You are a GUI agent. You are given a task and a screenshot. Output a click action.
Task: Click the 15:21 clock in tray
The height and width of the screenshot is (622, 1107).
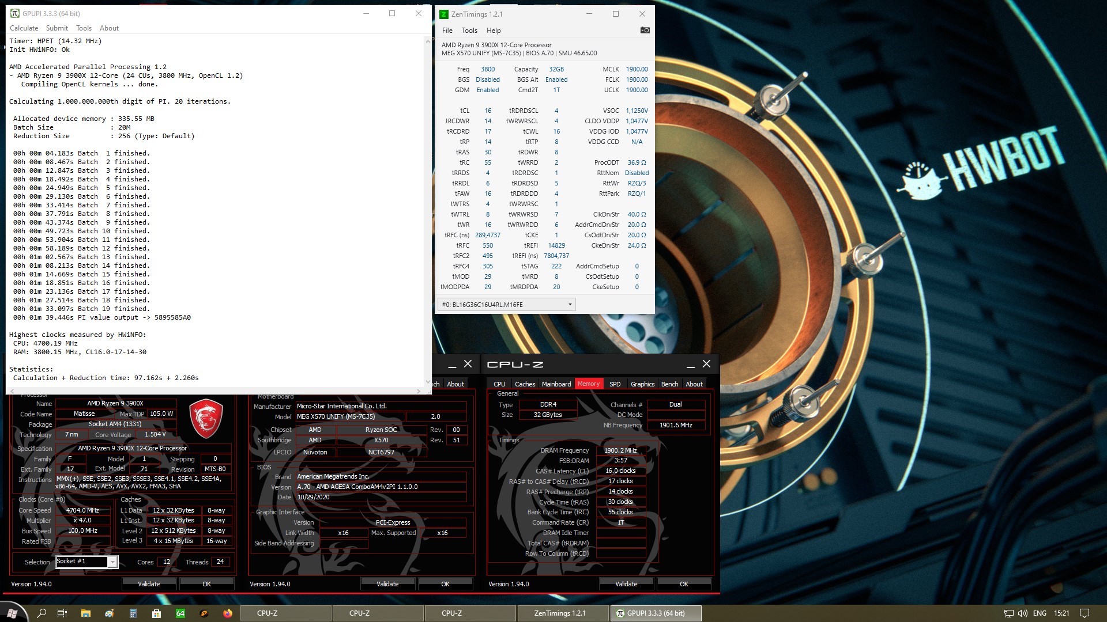coord(1061,613)
